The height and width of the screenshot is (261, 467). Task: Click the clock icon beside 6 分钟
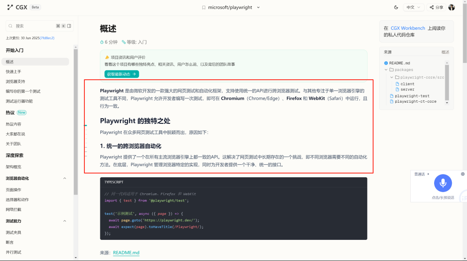pyautogui.click(x=102, y=42)
